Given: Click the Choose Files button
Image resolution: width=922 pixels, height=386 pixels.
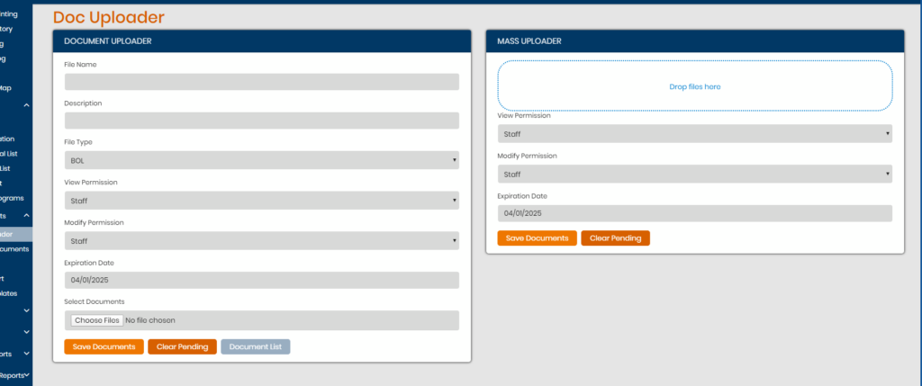Looking at the screenshot, I should 97,320.
